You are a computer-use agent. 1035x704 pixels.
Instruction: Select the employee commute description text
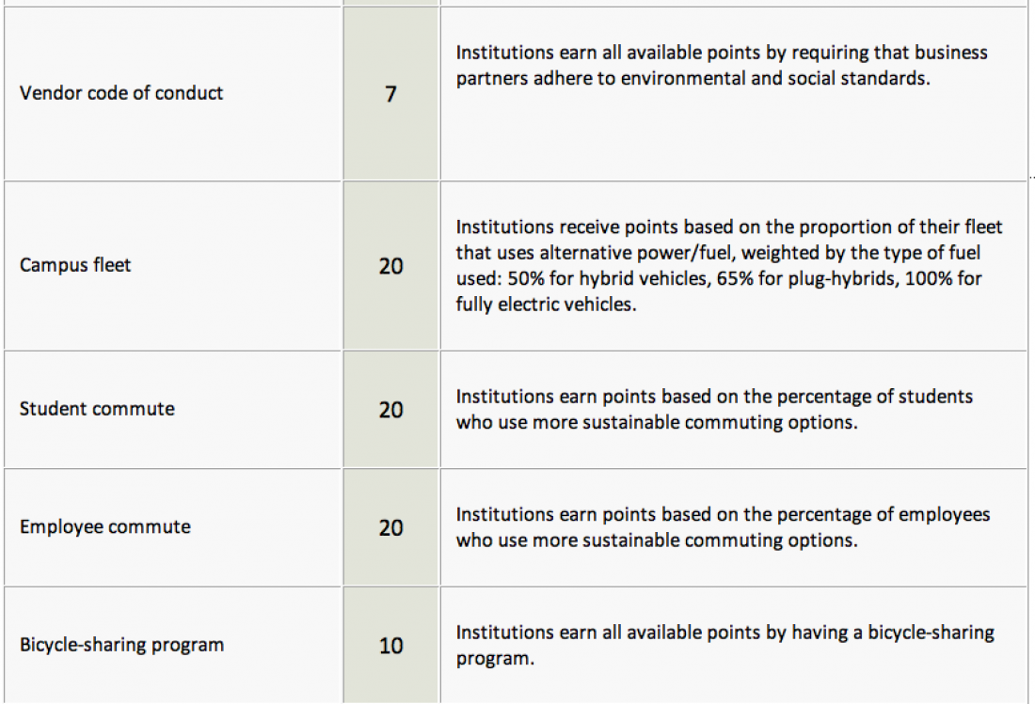coord(723,527)
